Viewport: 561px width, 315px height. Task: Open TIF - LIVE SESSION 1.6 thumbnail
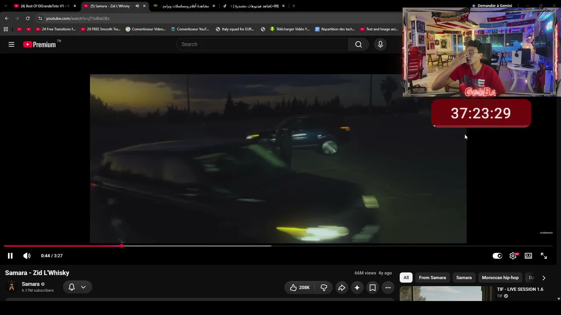coord(446,294)
